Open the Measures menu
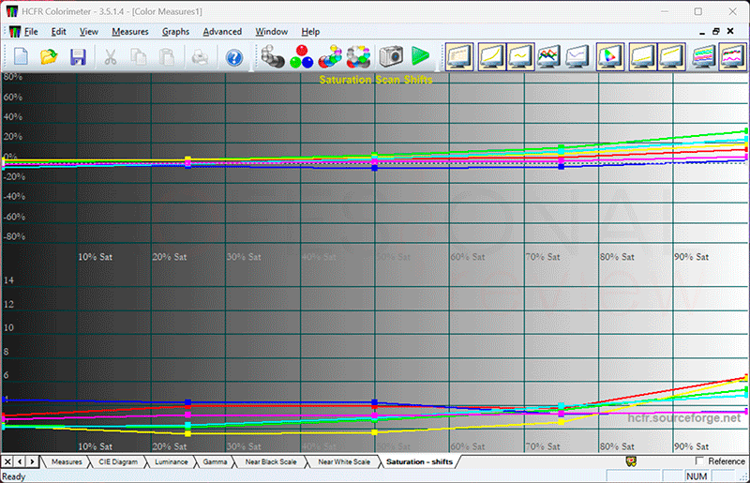 (130, 32)
